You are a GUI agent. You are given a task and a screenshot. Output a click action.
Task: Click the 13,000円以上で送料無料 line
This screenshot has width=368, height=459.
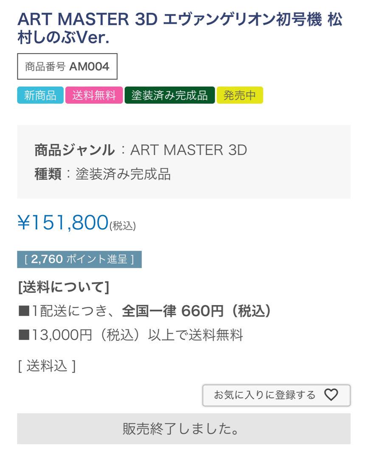tap(131, 335)
